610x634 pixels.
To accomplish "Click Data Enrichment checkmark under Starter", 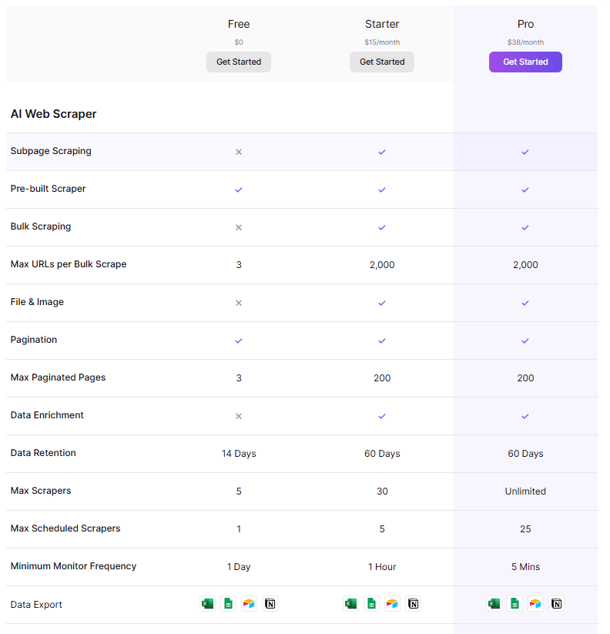I will tap(382, 415).
